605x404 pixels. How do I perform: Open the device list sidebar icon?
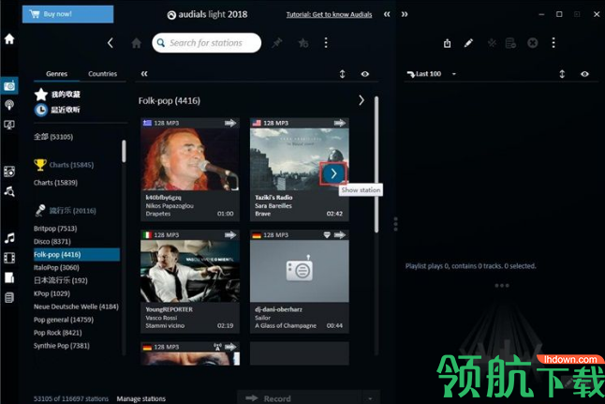point(9,297)
